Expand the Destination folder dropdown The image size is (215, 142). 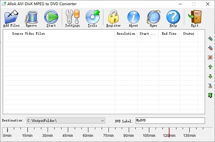point(102,121)
